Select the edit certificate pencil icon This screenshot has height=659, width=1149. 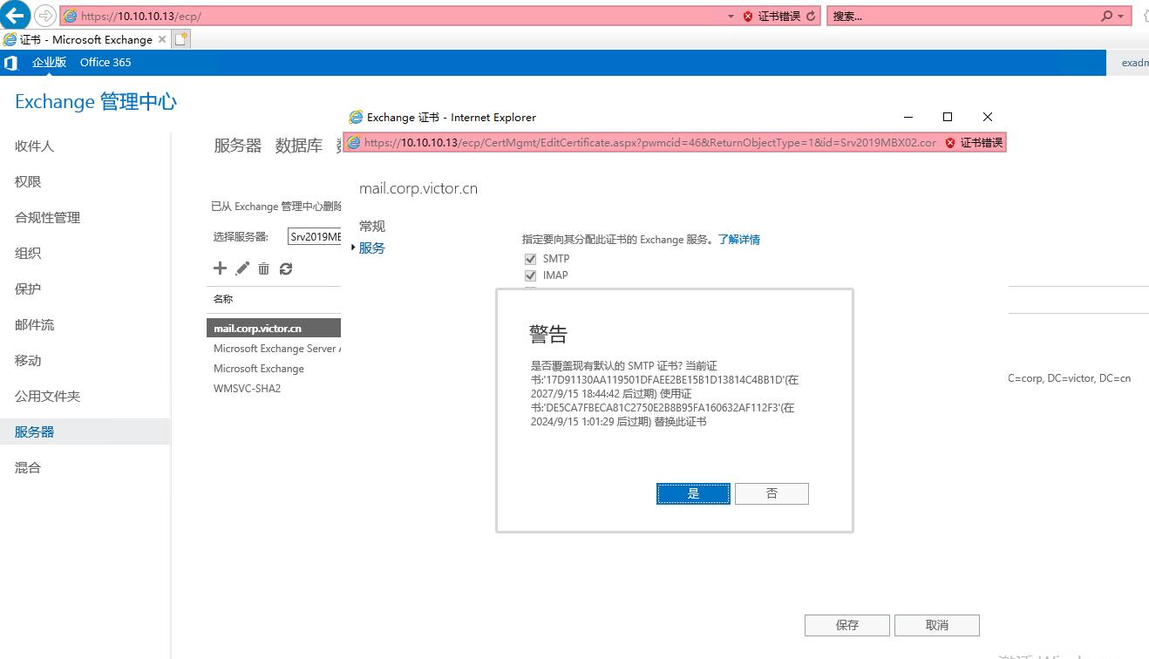click(241, 268)
